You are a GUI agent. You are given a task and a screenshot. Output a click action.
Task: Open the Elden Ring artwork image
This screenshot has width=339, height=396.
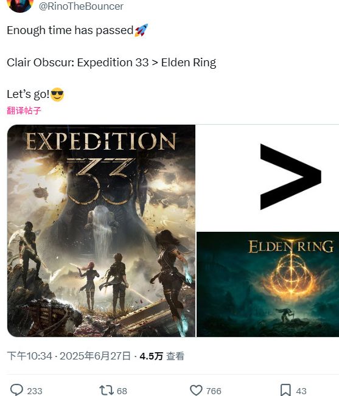268,284
